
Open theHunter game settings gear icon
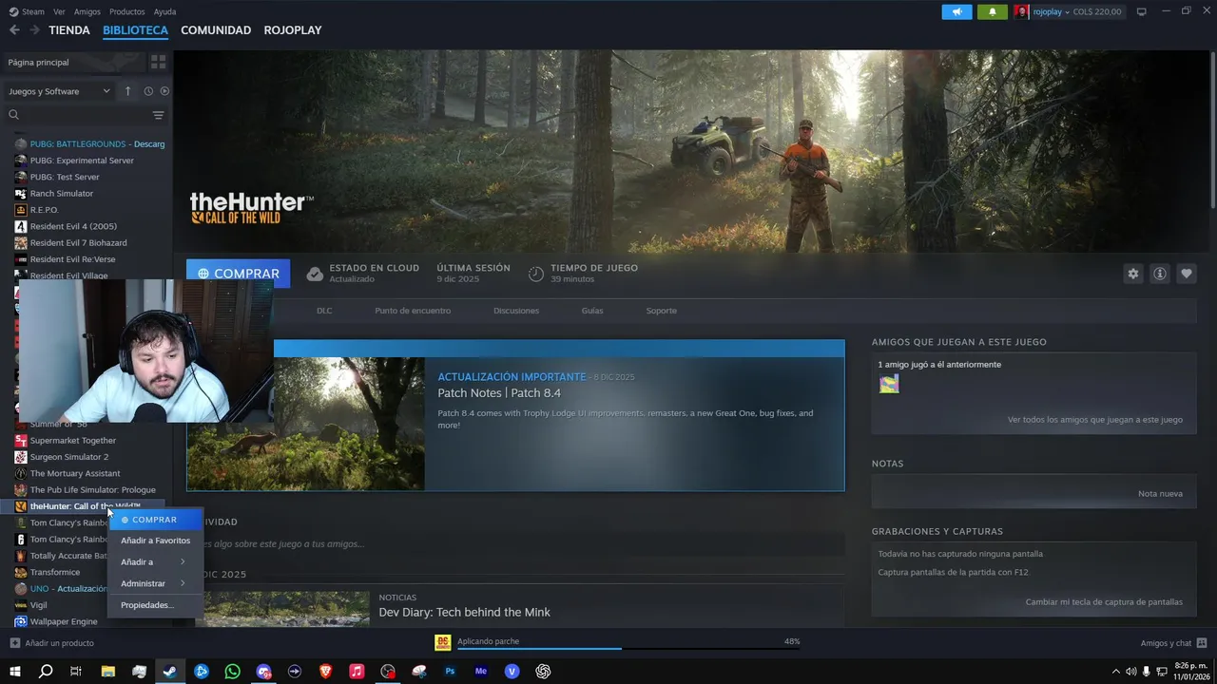pos(1132,274)
